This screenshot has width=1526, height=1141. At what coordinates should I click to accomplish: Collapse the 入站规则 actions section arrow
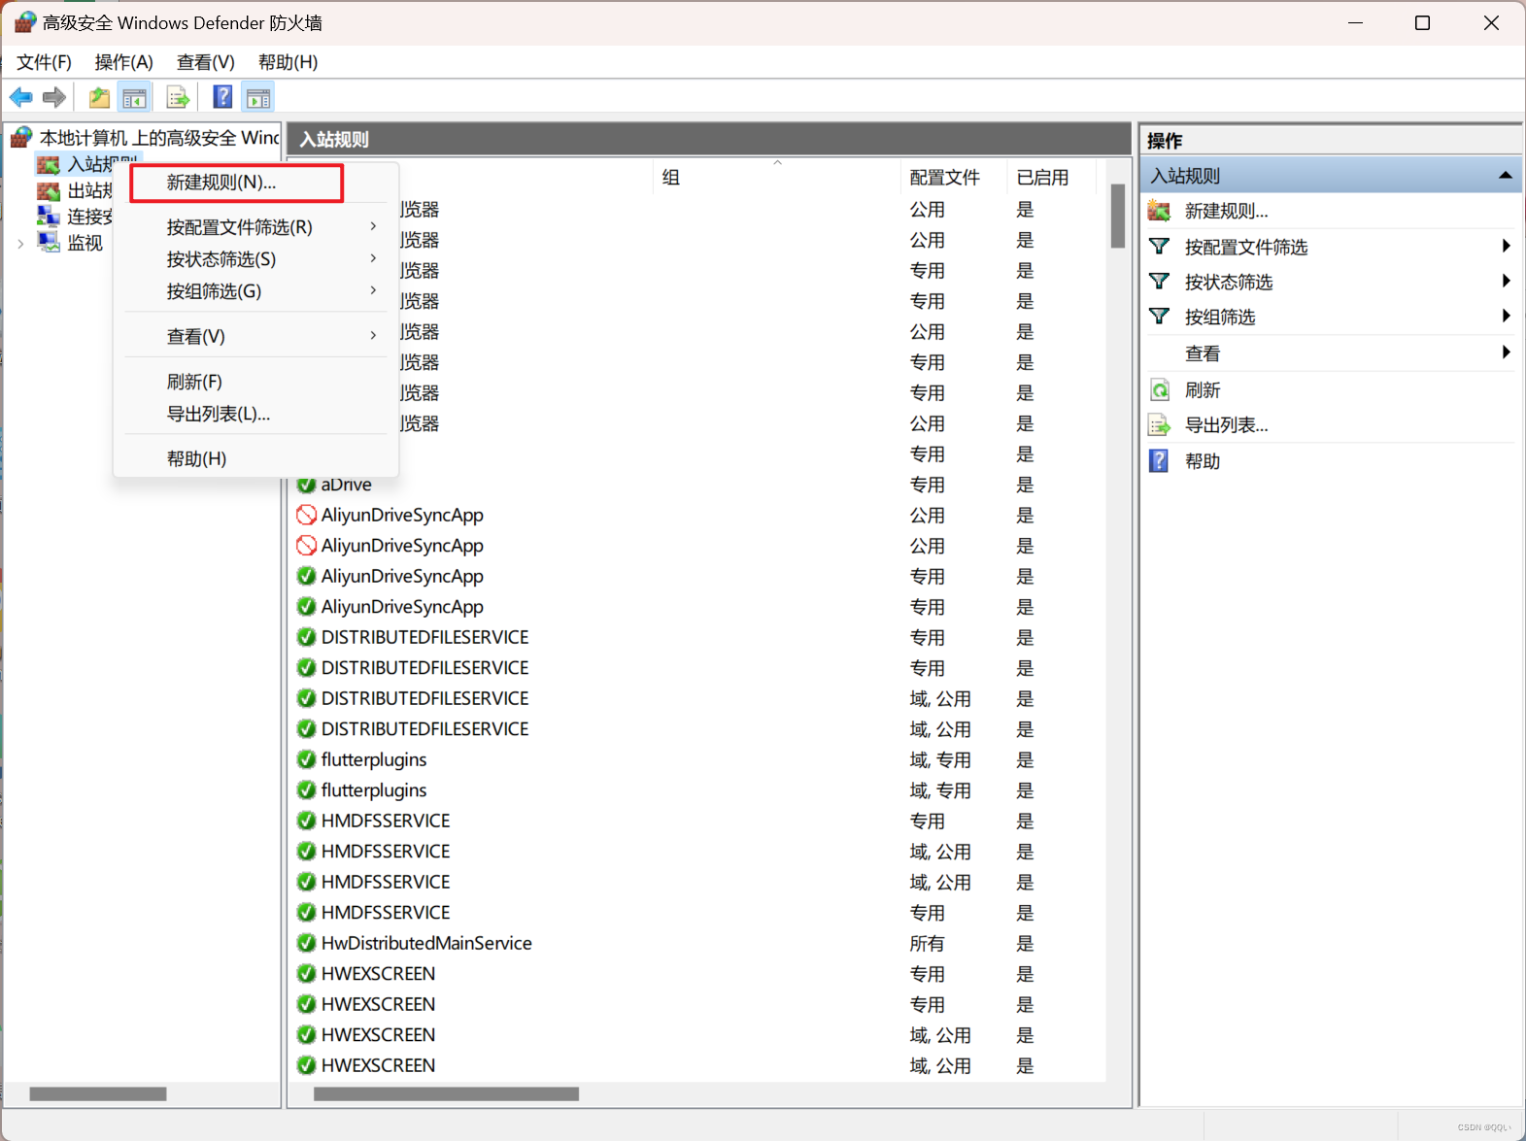point(1505,176)
